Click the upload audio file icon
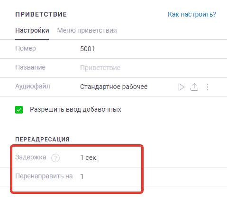The width and height of the screenshot is (227, 210). pos(194,87)
